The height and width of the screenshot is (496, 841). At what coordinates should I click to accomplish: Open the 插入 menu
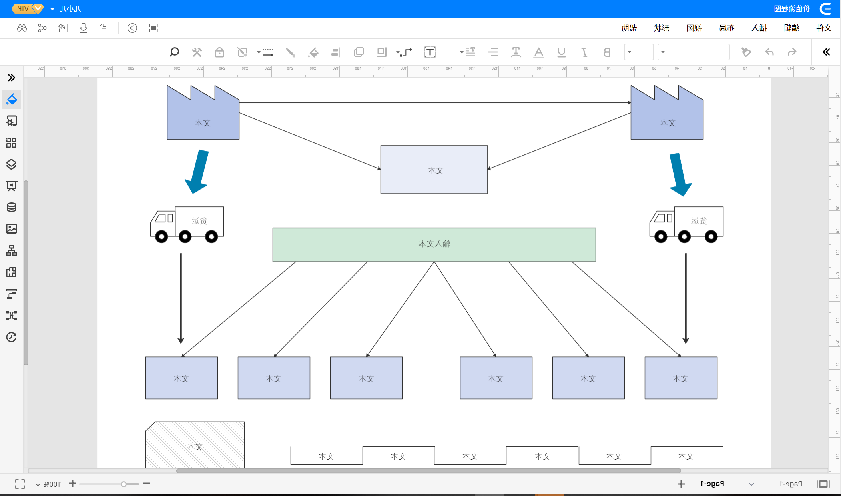[x=759, y=28]
